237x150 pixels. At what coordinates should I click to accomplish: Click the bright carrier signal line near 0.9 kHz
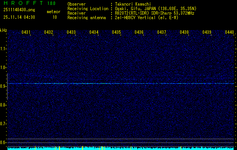[x=121, y=83]
